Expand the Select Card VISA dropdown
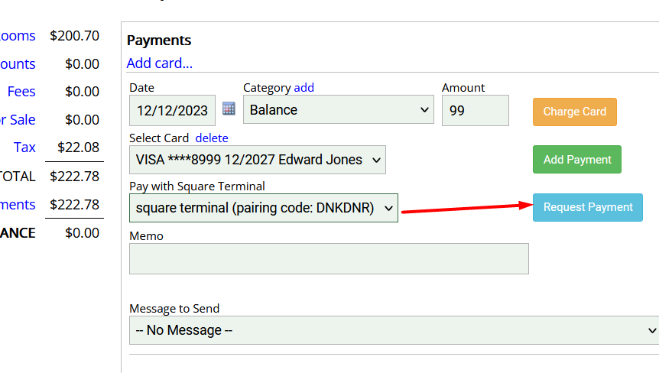 [x=257, y=160]
